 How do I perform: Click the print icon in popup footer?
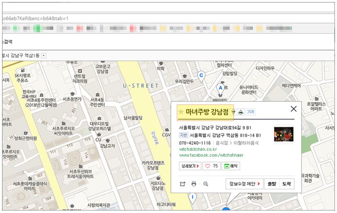193,184
